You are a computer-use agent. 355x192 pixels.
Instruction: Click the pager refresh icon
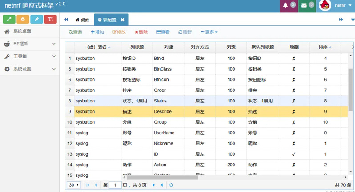pos(171,185)
